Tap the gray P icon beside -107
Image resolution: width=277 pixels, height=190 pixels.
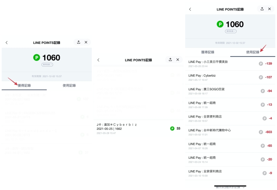click(261, 77)
